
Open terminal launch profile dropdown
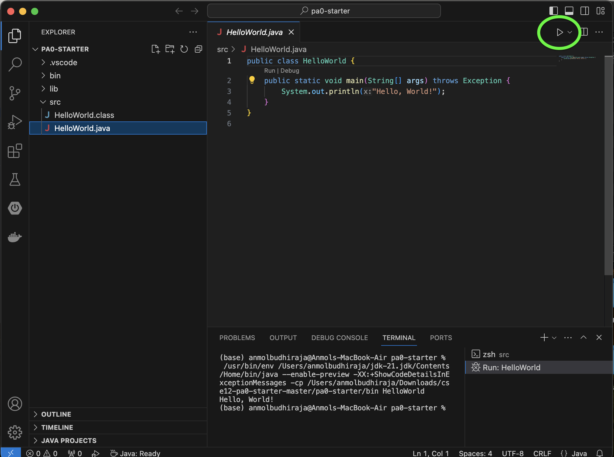(554, 338)
